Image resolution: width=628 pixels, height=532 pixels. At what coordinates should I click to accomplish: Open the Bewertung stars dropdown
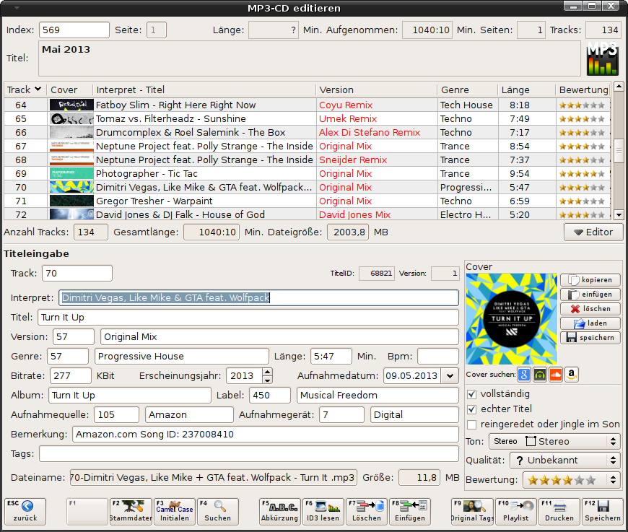point(572,480)
